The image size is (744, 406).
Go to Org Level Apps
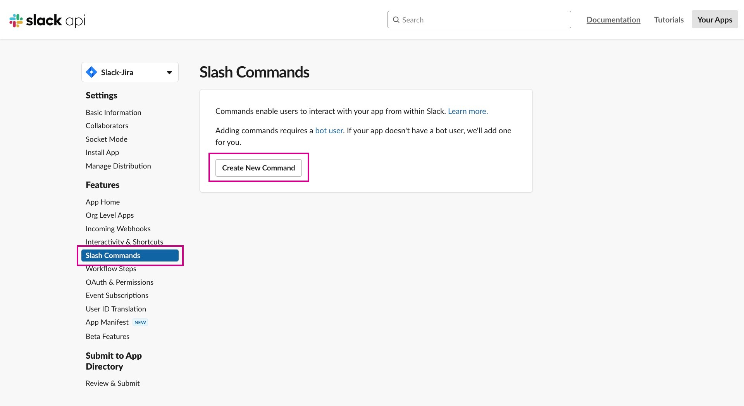pyautogui.click(x=110, y=215)
